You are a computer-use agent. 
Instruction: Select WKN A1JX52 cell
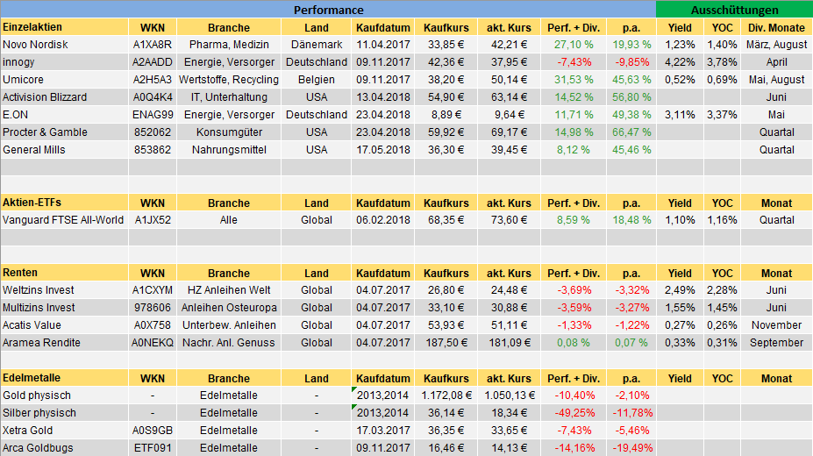[x=153, y=220]
